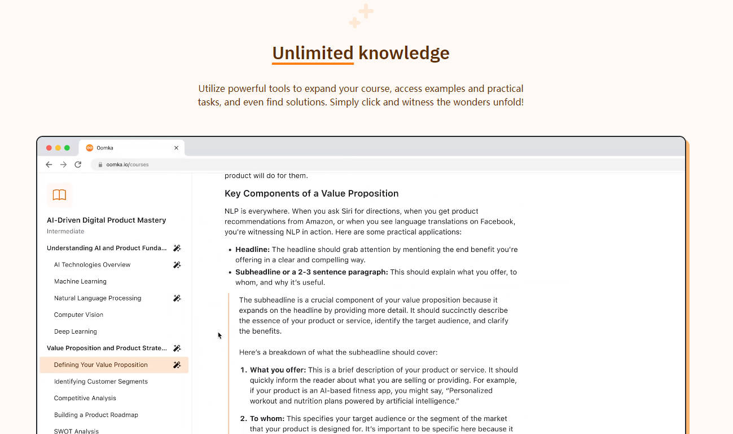Click magic wand next to Value Proposition section
Viewport: 733px width, 434px height.
click(x=177, y=348)
